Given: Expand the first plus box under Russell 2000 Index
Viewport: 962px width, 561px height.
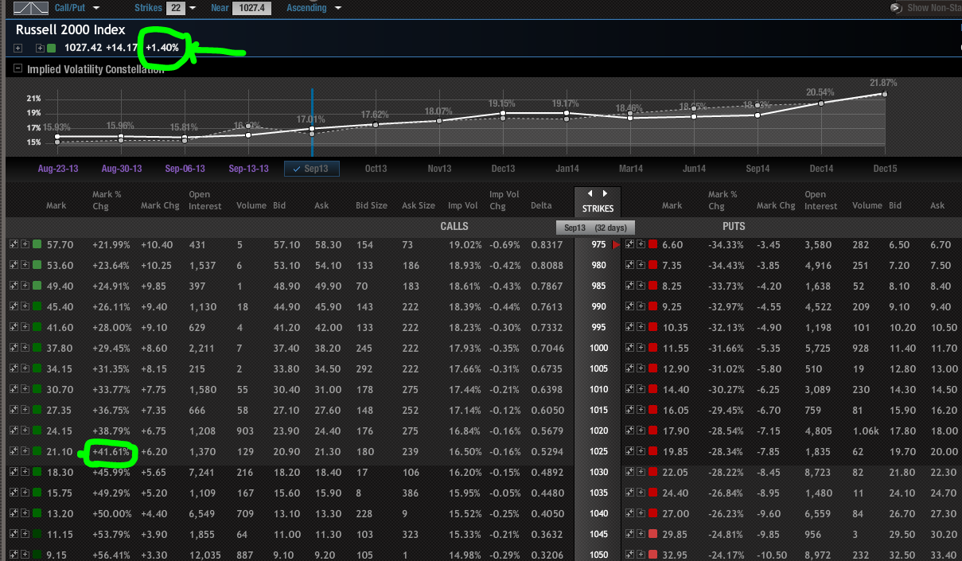Looking at the screenshot, I should pos(18,48).
